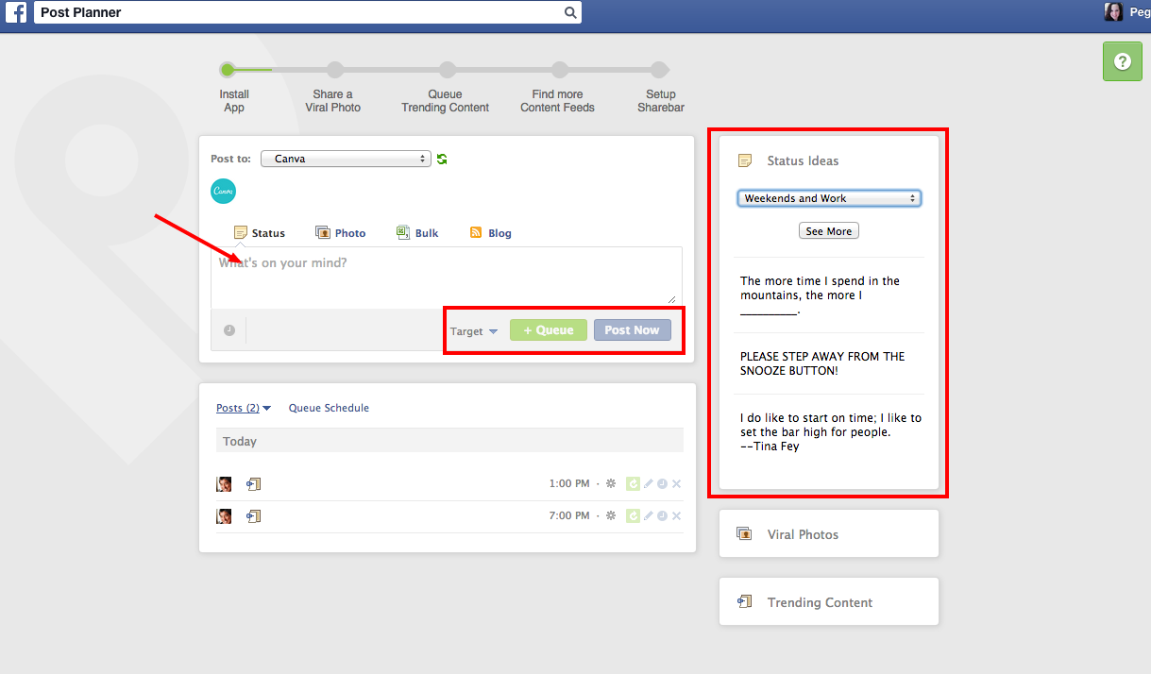
Task: Click the link-post icon on 7:00 PM row
Action: pos(253,516)
